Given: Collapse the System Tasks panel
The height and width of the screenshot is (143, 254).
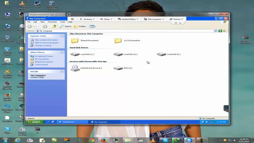Looking at the screenshot, I should pyautogui.click(x=62, y=36).
